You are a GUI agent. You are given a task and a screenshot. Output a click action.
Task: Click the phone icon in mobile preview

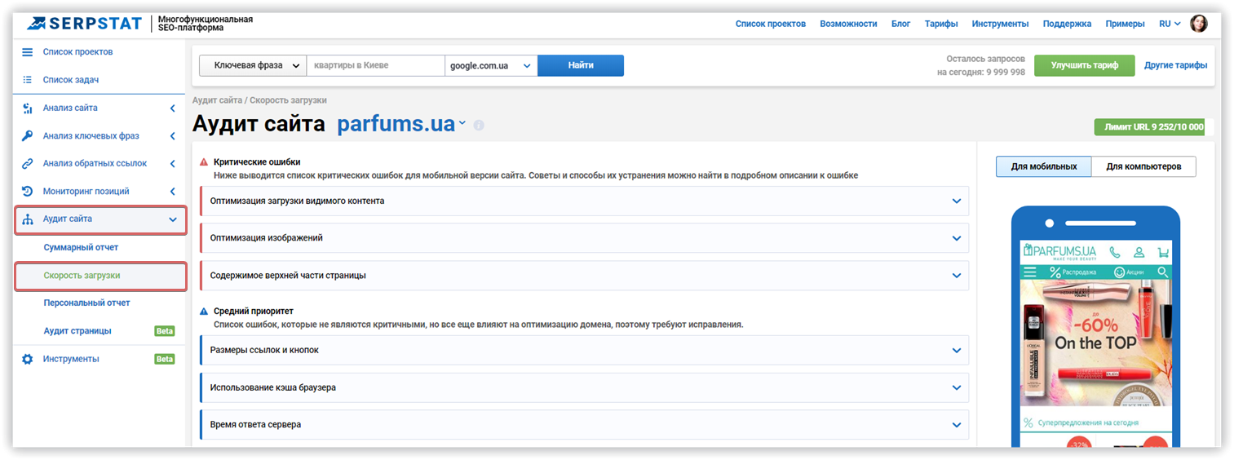pos(1114,252)
